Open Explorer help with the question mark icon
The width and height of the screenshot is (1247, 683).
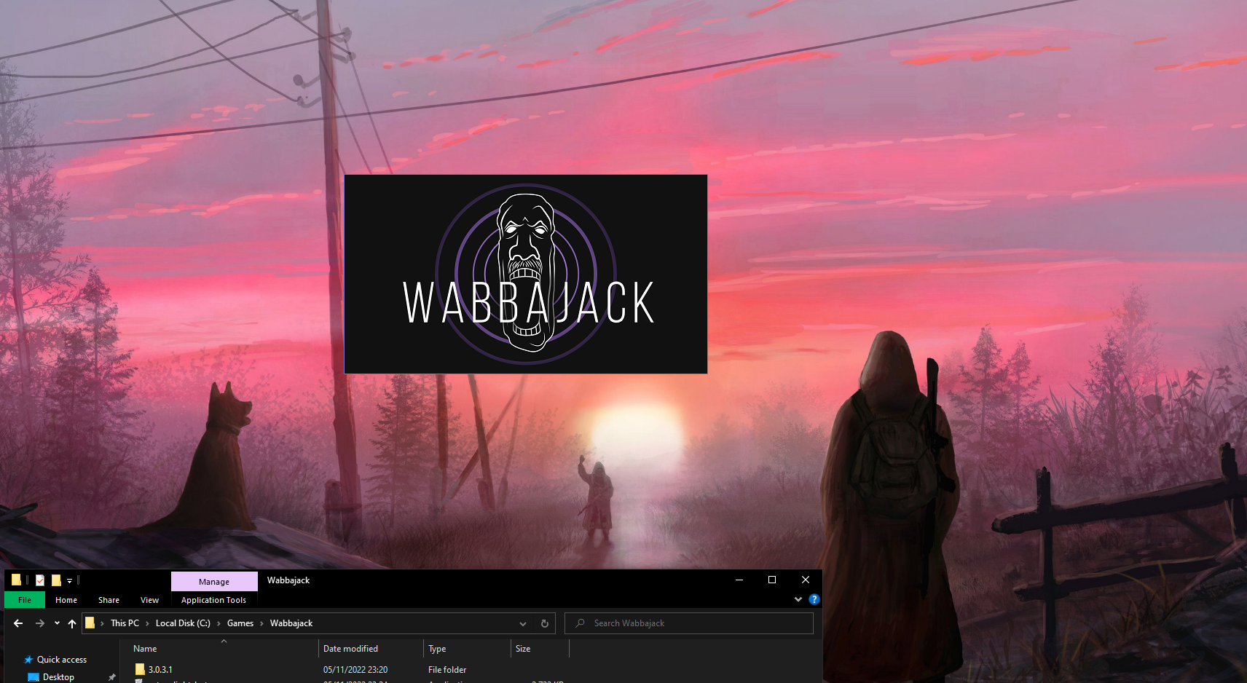click(814, 599)
